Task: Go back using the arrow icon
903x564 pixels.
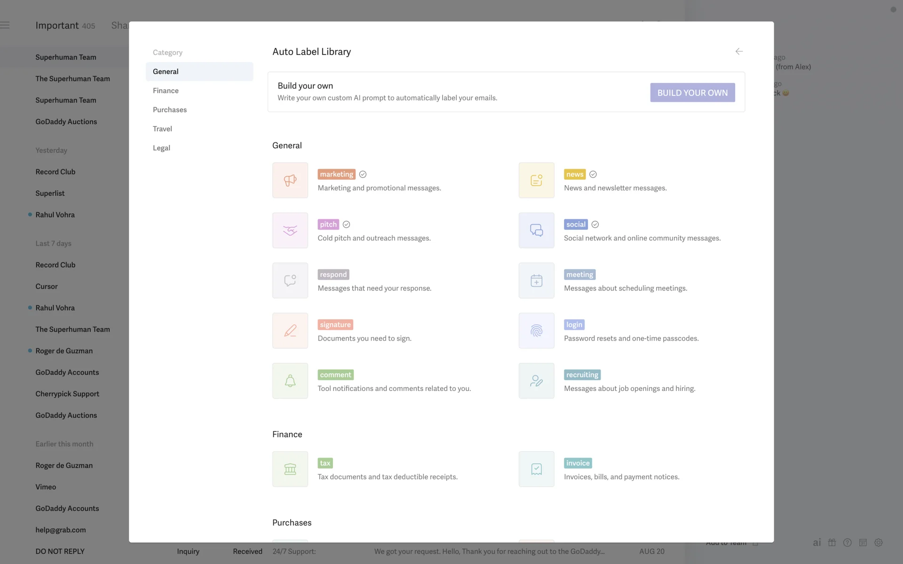Action: pos(739,51)
